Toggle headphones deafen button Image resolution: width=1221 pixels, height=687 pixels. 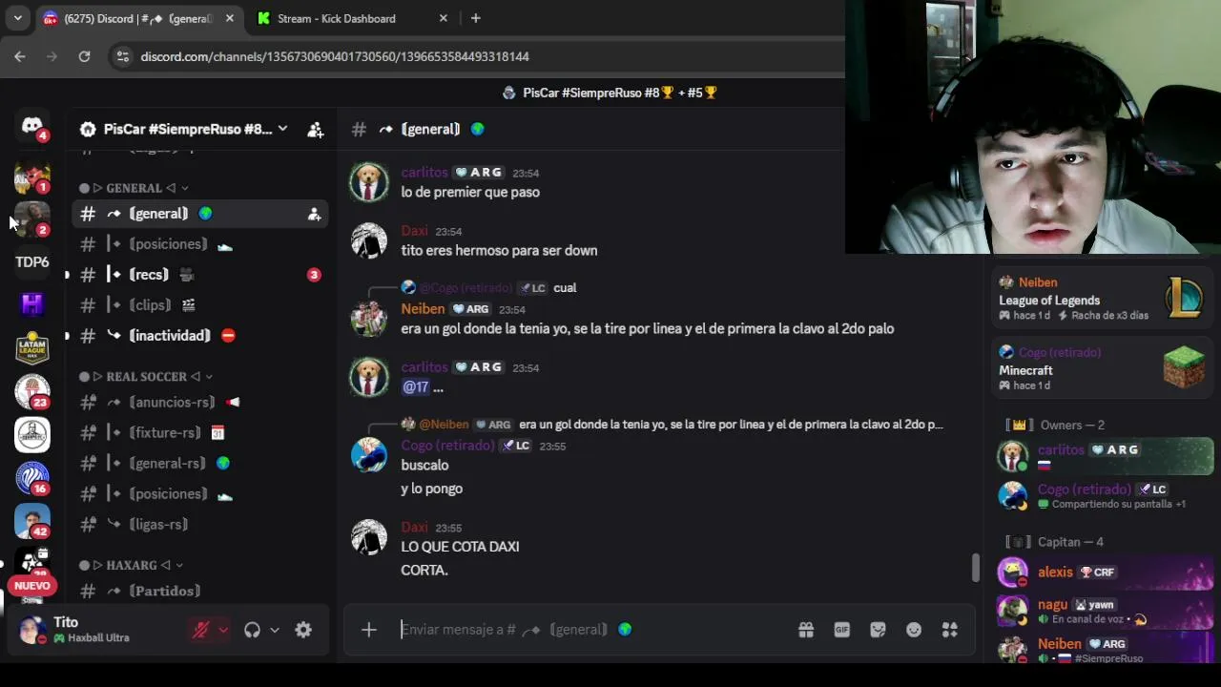pyautogui.click(x=252, y=630)
